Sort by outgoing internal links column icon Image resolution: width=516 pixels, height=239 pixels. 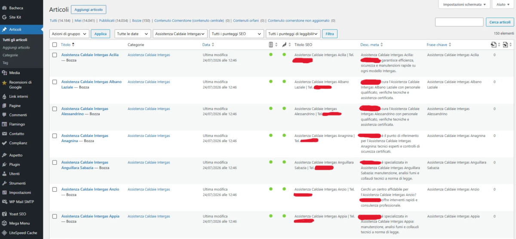(494, 44)
